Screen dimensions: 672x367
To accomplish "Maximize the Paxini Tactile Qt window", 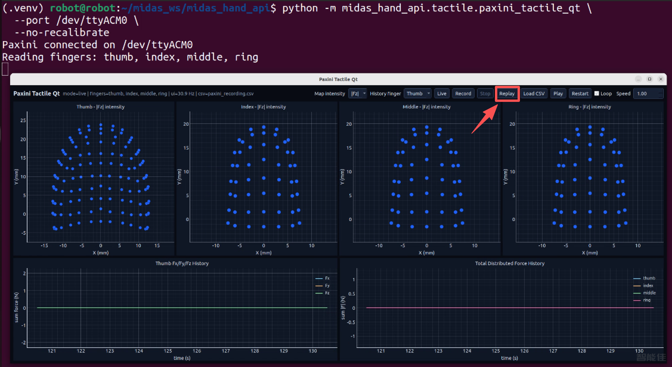I will [x=650, y=79].
